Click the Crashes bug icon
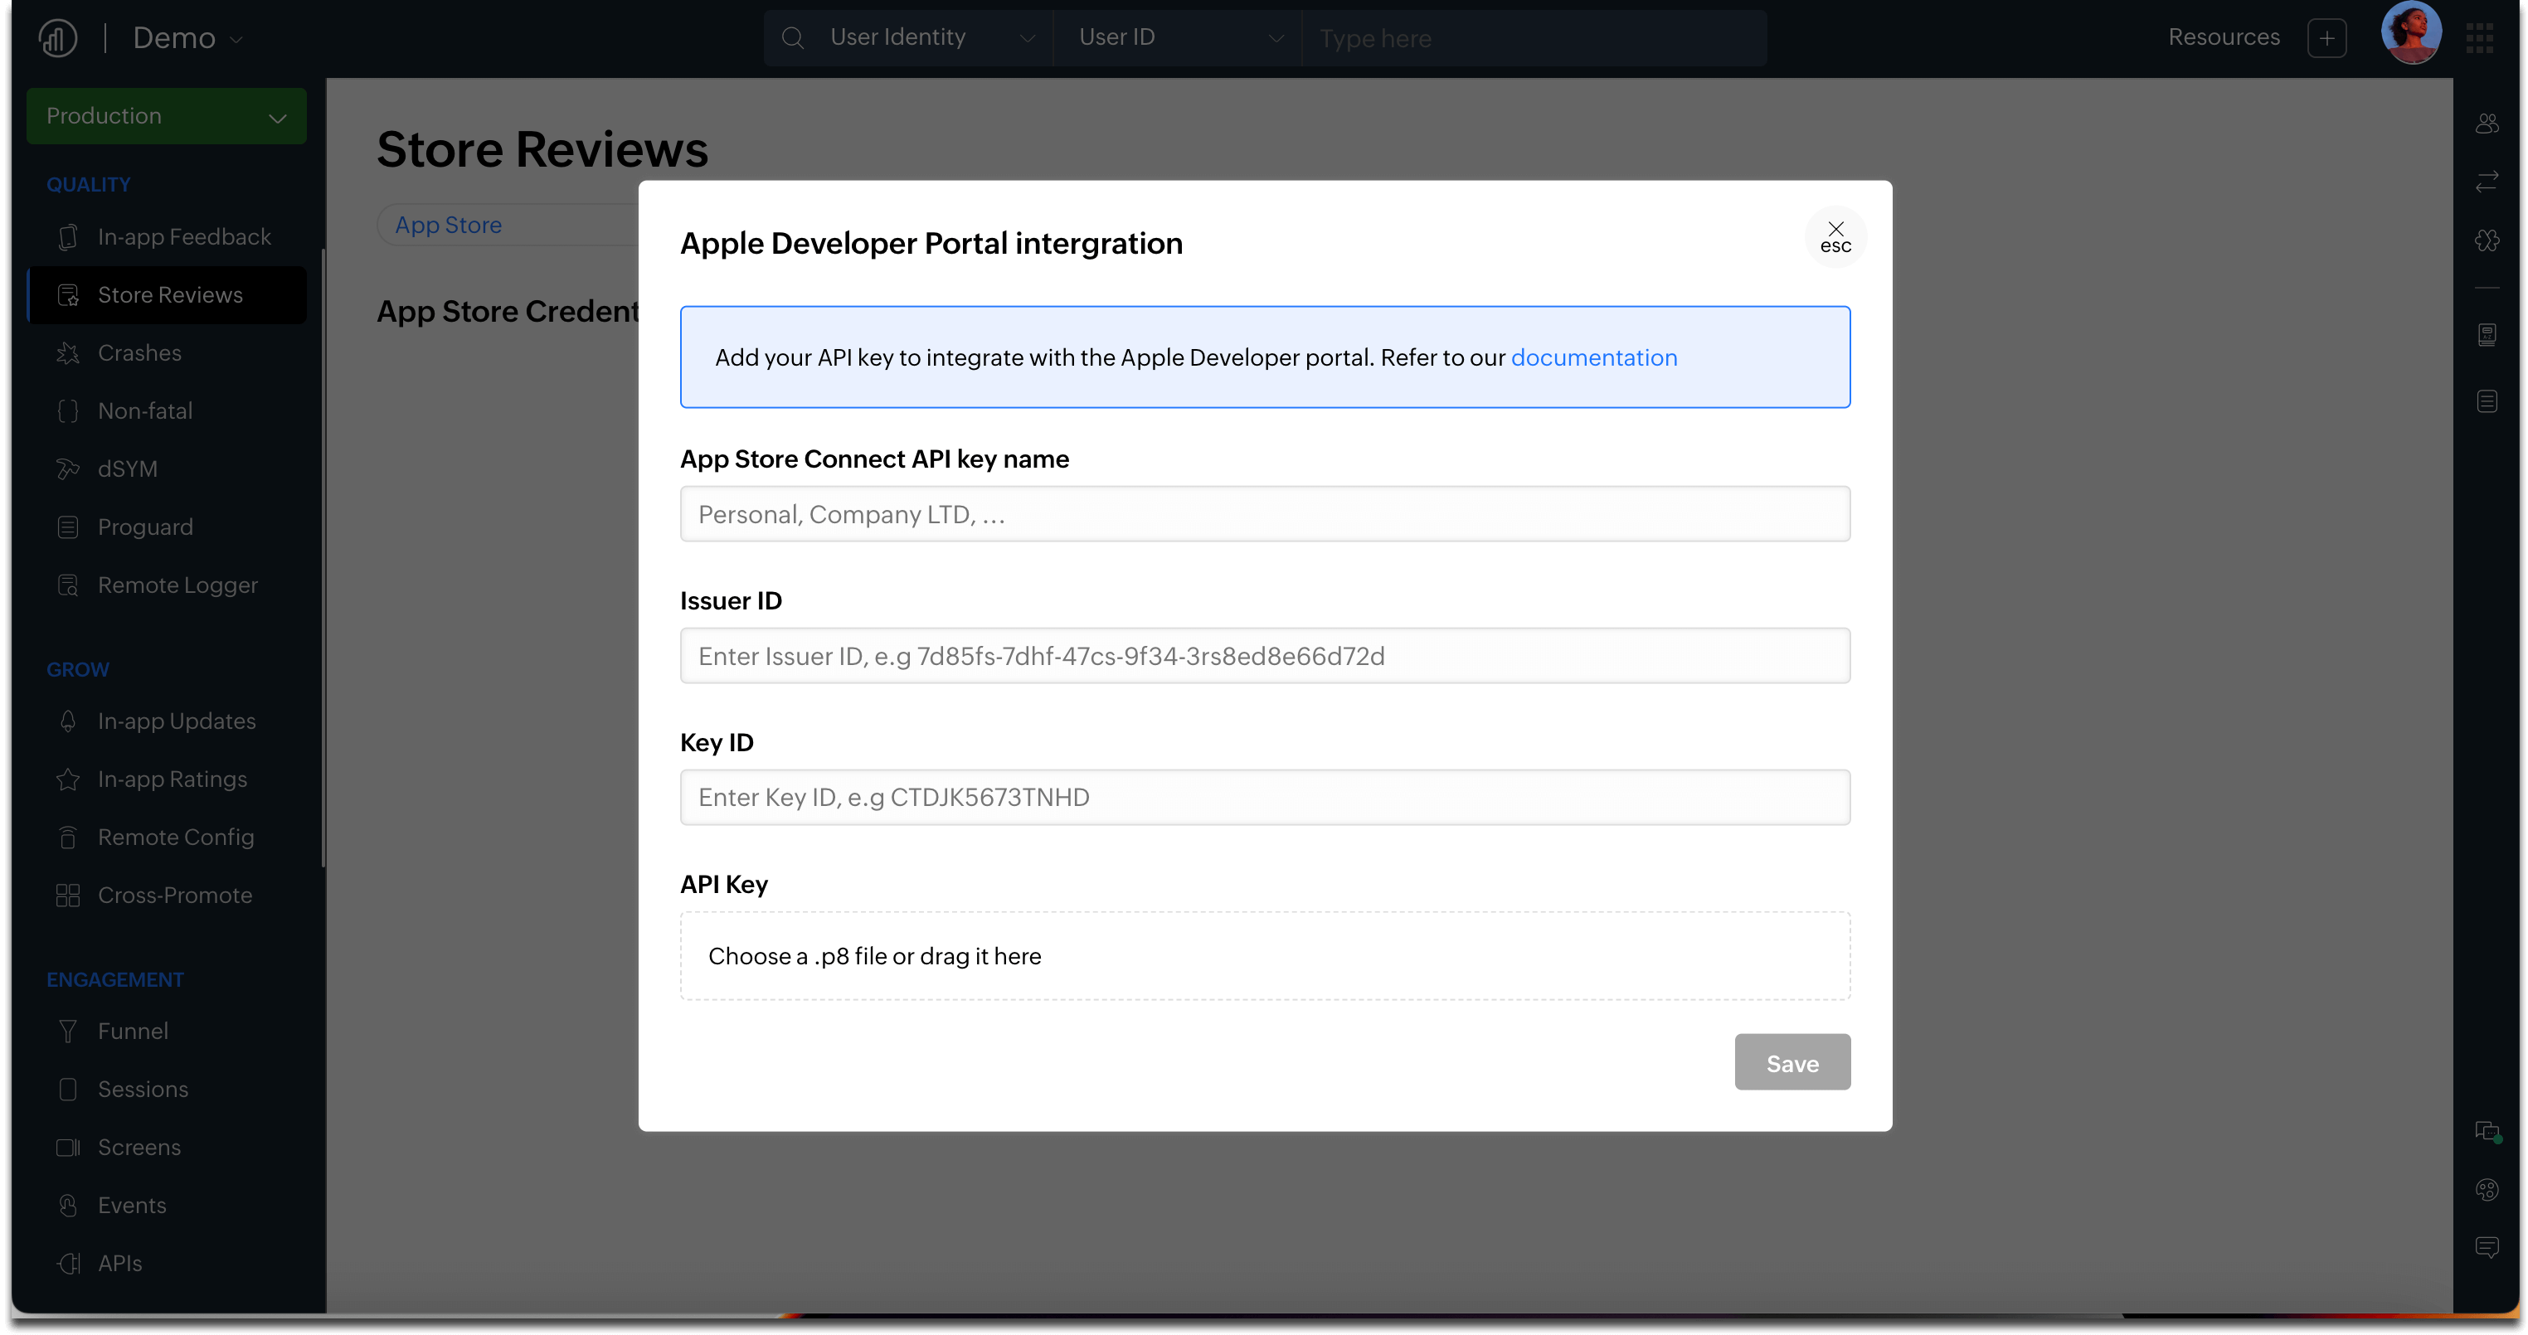This screenshot has width=2528, height=1335. [x=68, y=353]
